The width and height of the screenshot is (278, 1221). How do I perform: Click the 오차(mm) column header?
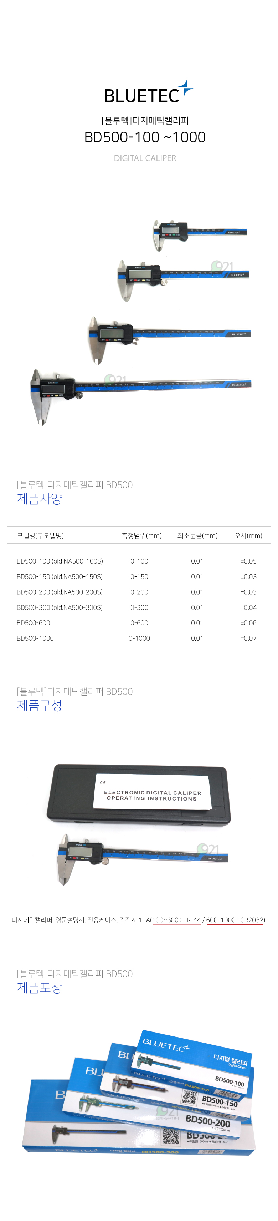tap(249, 536)
